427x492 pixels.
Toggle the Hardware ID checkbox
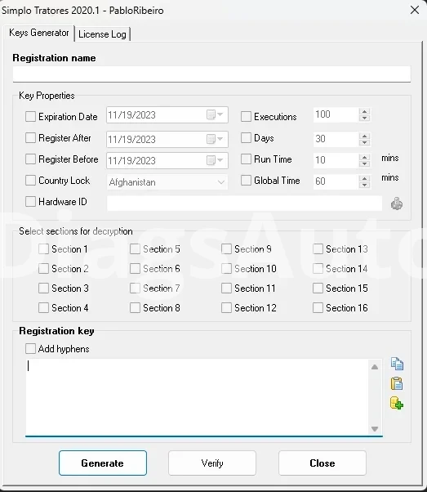pyautogui.click(x=30, y=201)
